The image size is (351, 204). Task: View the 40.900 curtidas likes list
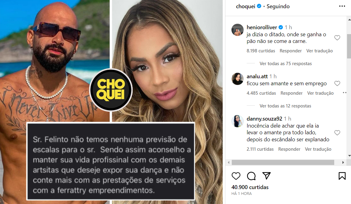(250, 187)
